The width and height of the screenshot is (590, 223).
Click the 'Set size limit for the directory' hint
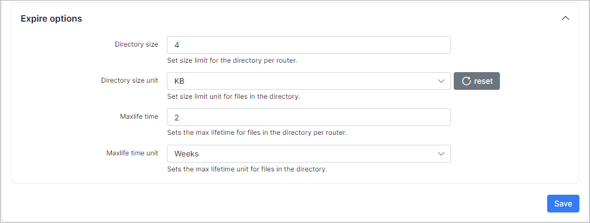(232, 60)
